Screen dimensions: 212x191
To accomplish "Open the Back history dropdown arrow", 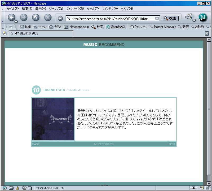I will coord(16,21).
